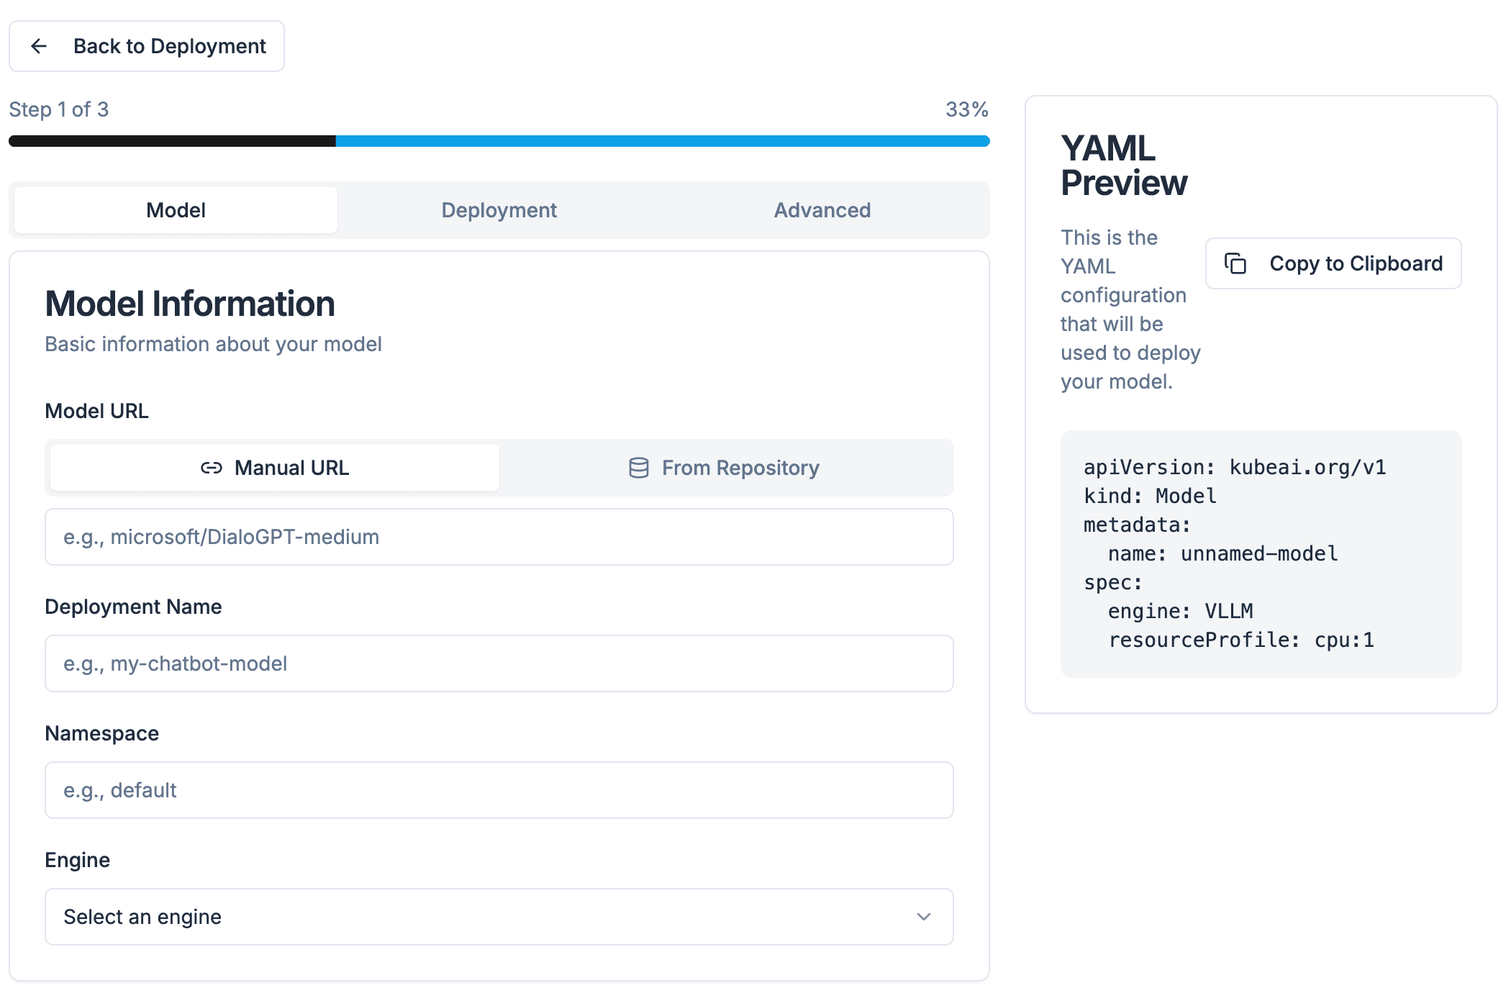Screen dimensions: 1511x1006
Task: Click the Engine dropdown chevron arrow
Action: [x=923, y=917]
